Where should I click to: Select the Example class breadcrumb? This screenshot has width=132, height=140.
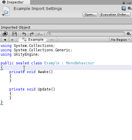coord(33,40)
